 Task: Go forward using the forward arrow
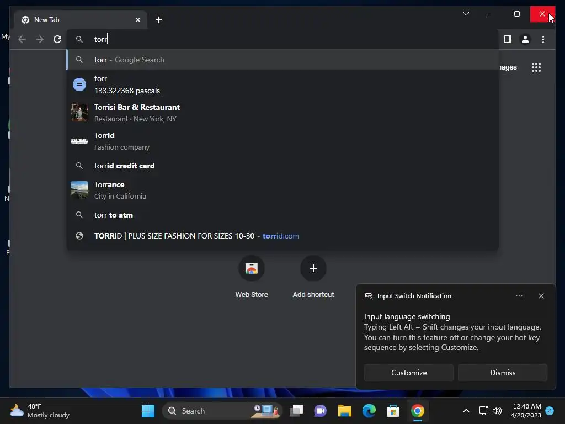point(40,39)
